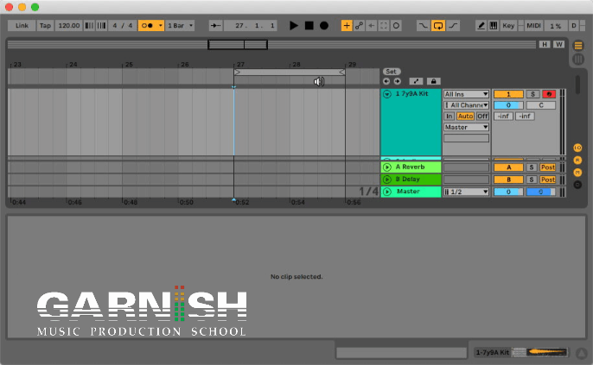
Task: Toggle the I-O section show button
Action: pyautogui.click(x=577, y=148)
